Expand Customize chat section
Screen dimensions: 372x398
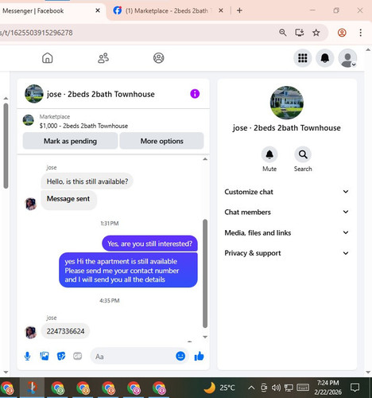tap(286, 192)
